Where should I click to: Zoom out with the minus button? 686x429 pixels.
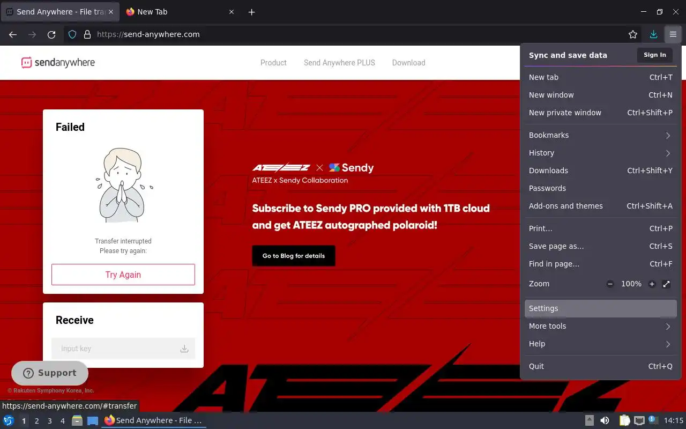610,284
